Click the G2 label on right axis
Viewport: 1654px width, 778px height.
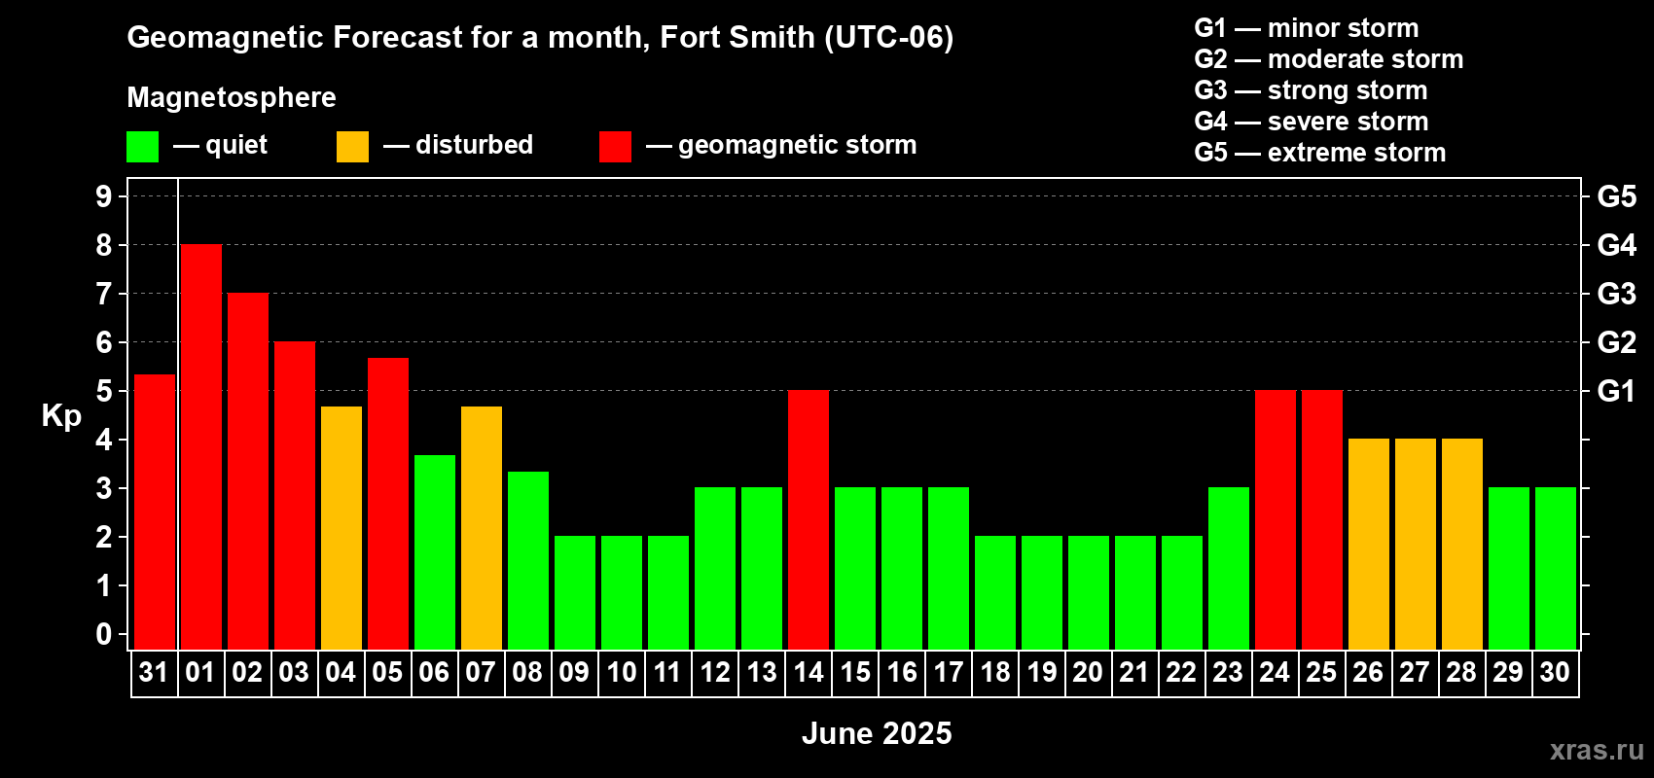click(x=1617, y=342)
